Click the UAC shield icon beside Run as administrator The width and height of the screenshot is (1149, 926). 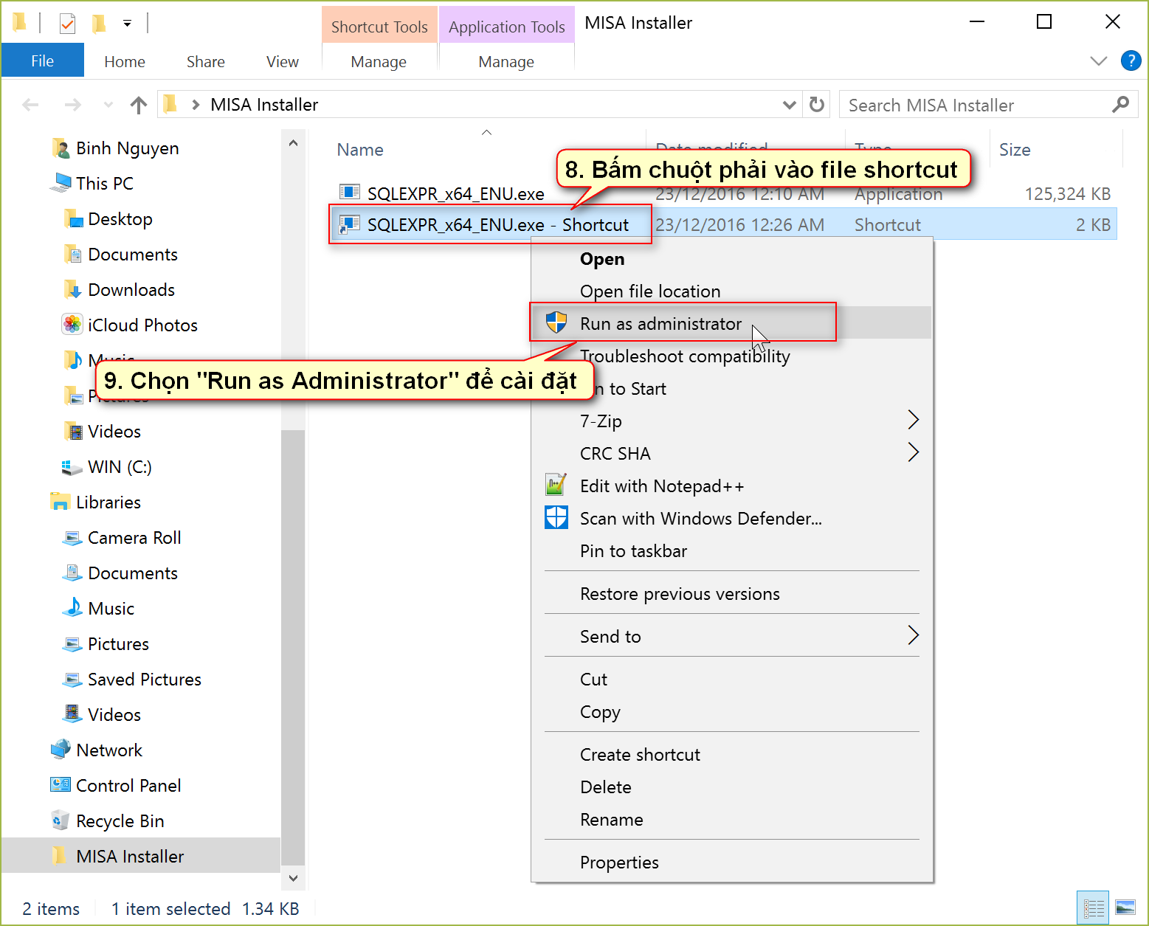tap(556, 323)
